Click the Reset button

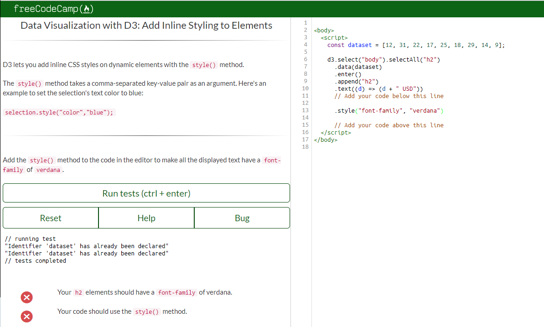50,218
